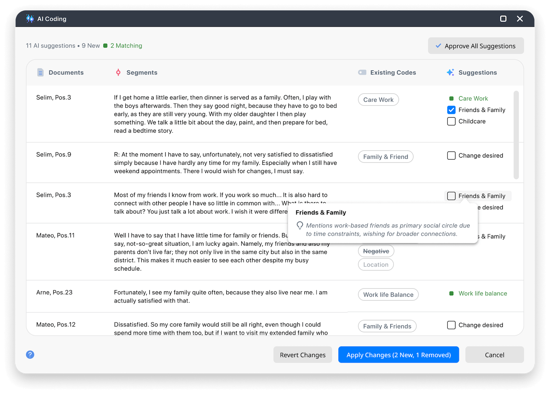
Task: Click the Documents column header document icon
Action: point(40,72)
